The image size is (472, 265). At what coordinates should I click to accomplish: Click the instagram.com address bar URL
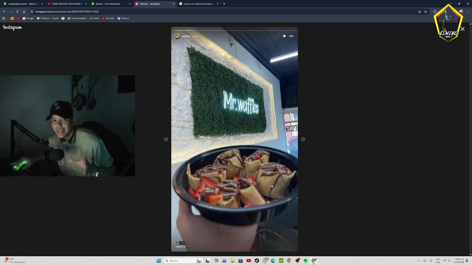[67, 11]
